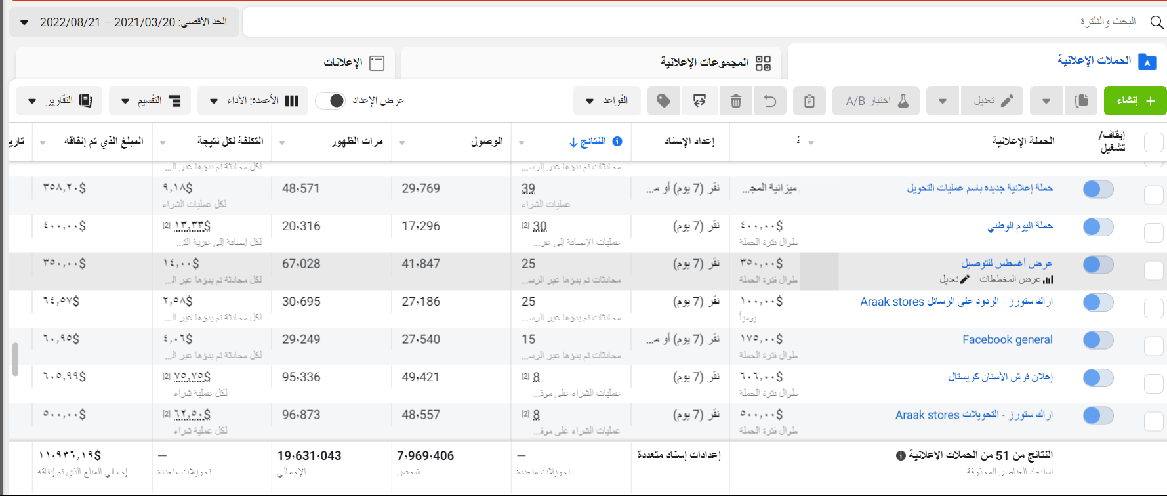This screenshot has height=496, width=1167.
Task: Click the البحث والفلترة search field
Action: tap(689, 22)
